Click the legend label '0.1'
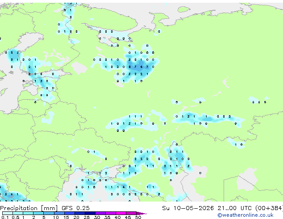This screenshot has height=219, width=283. click(5, 217)
